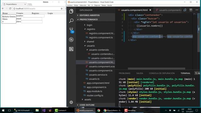Open the Editar menu
Image resolution: width=201 pixels, height=113 pixels.
[x=76, y=5]
